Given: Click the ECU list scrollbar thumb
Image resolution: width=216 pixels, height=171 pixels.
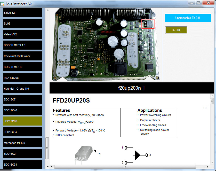Looking at the screenshot, I should pos(47,148).
